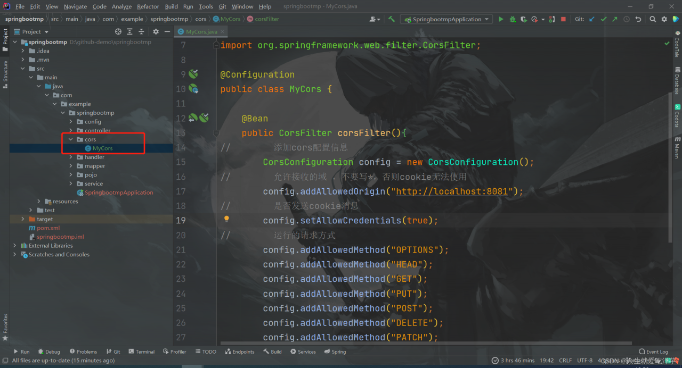This screenshot has height=368, width=682.
Task: Click the Git update project arrow
Action: 592,19
